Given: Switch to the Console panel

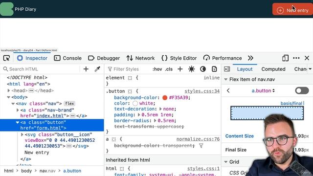Looking at the screenshot, I should (x=68, y=58).
